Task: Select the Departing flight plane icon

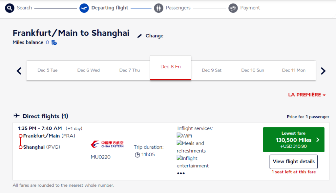Action: (x=84, y=8)
